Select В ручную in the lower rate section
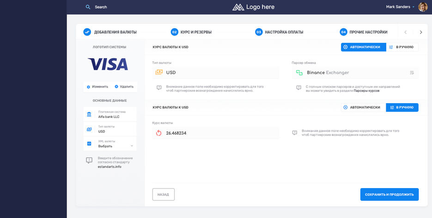 402,107
